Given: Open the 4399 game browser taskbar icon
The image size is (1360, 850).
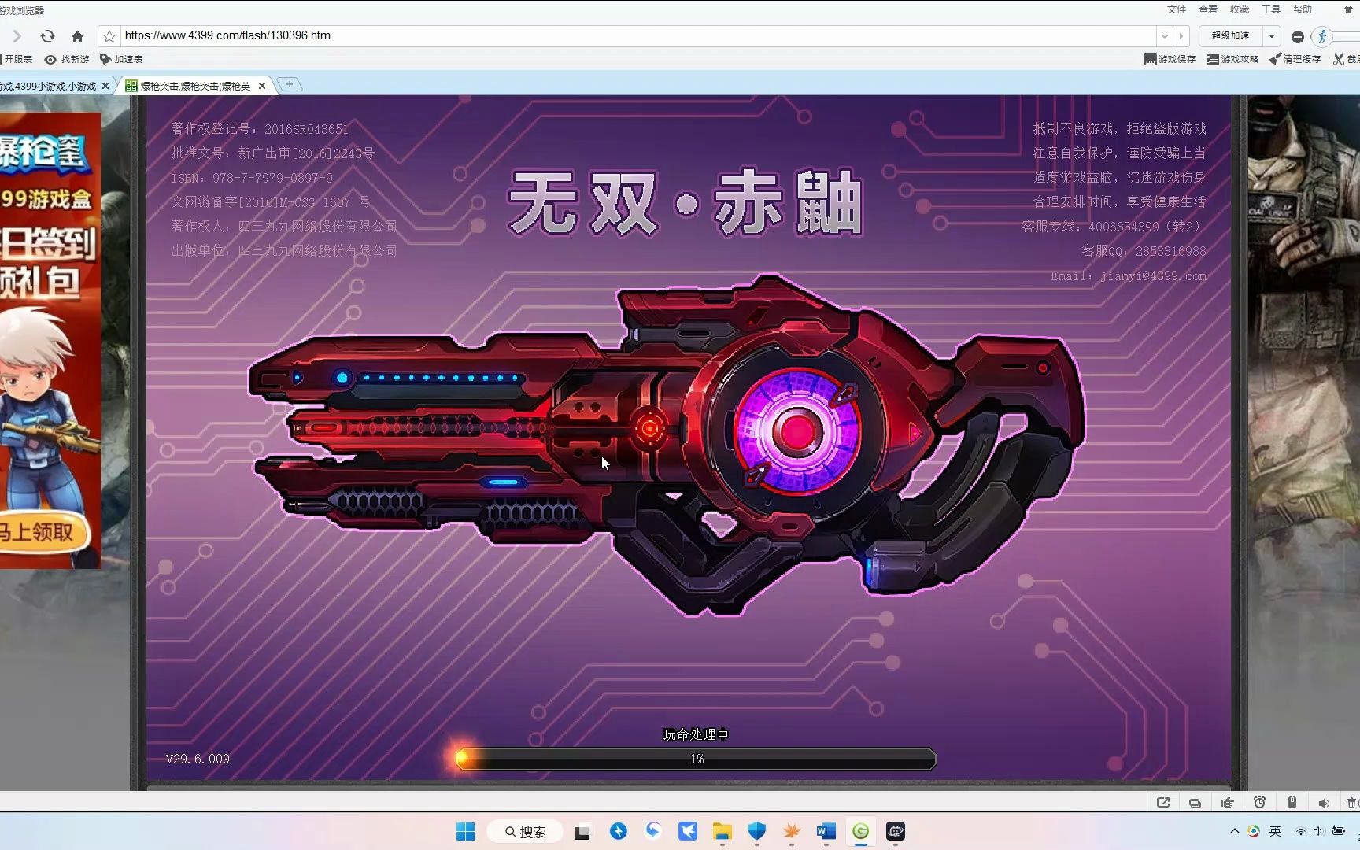Looking at the screenshot, I should click(x=860, y=832).
